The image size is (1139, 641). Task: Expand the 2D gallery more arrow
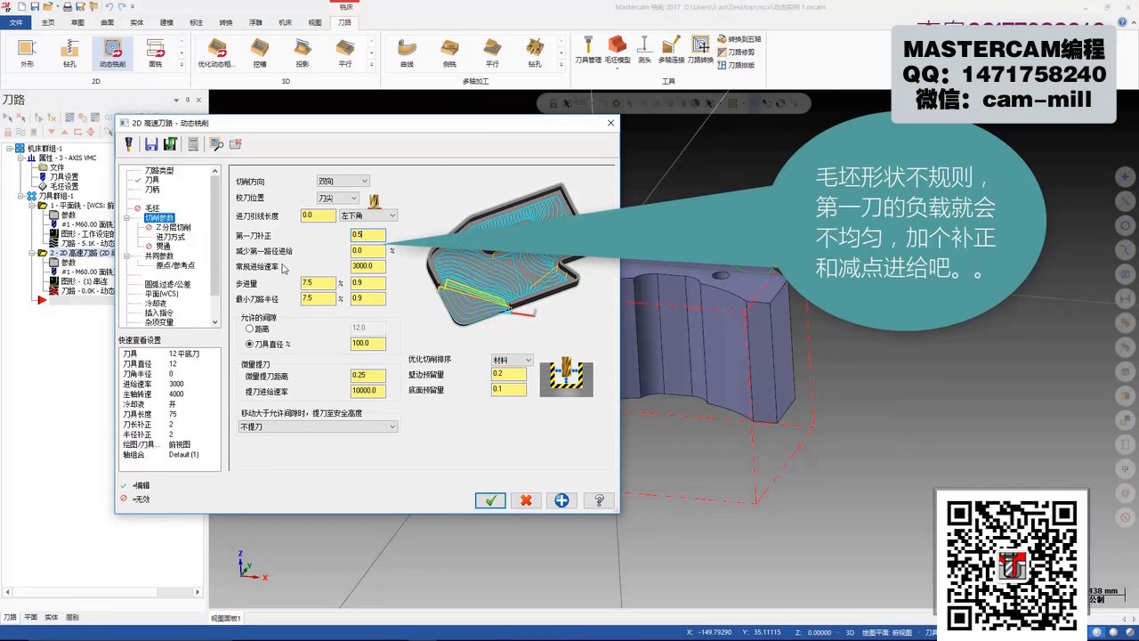pos(182,64)
